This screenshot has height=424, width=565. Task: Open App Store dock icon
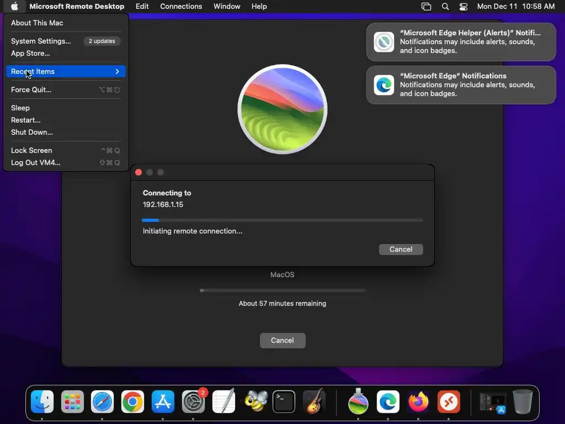click(x=163, y=402)
